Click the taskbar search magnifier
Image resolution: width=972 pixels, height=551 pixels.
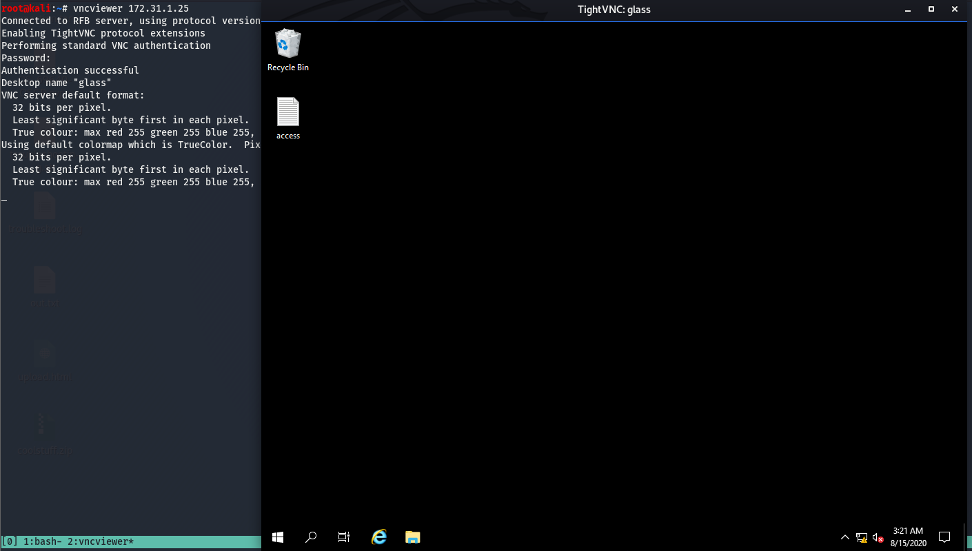[311, 537]
